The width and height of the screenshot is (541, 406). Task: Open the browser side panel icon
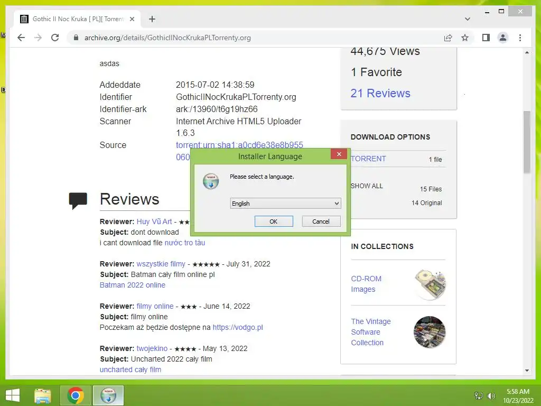click(x=486, y=38)
